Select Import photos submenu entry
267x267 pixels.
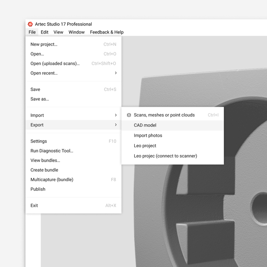tap(172, 136)
